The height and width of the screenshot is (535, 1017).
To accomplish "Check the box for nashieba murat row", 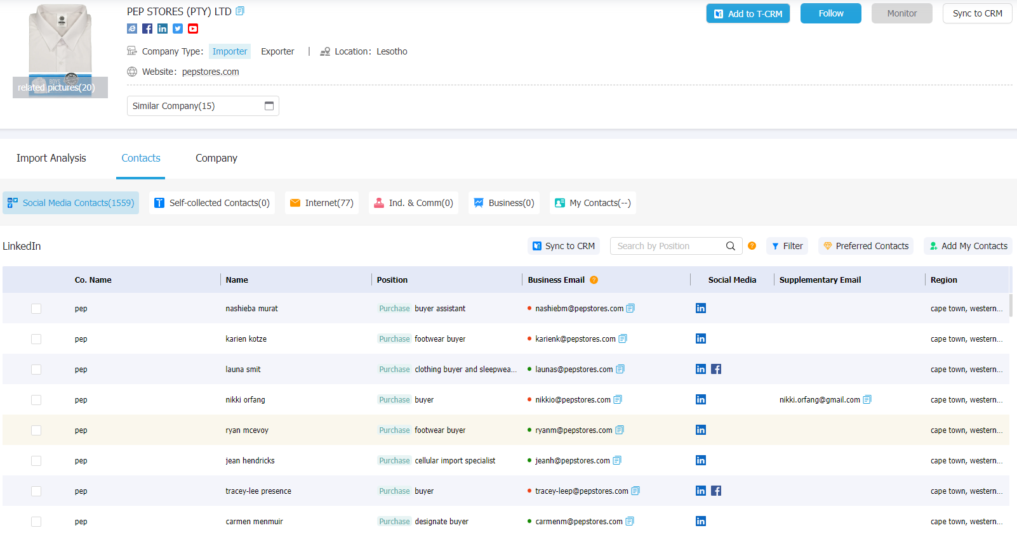I will [x=36, y=309].
